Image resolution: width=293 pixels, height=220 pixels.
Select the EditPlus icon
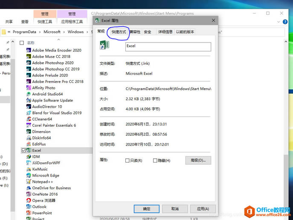[29, 144]
